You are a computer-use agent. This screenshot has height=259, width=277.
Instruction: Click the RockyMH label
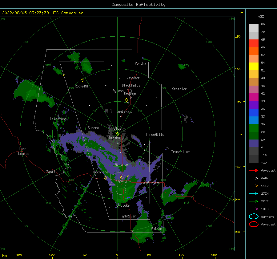[x=81, y=86]
